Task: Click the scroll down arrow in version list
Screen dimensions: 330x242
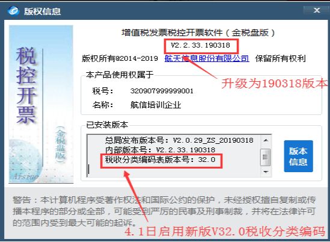Action: point(266,172)
